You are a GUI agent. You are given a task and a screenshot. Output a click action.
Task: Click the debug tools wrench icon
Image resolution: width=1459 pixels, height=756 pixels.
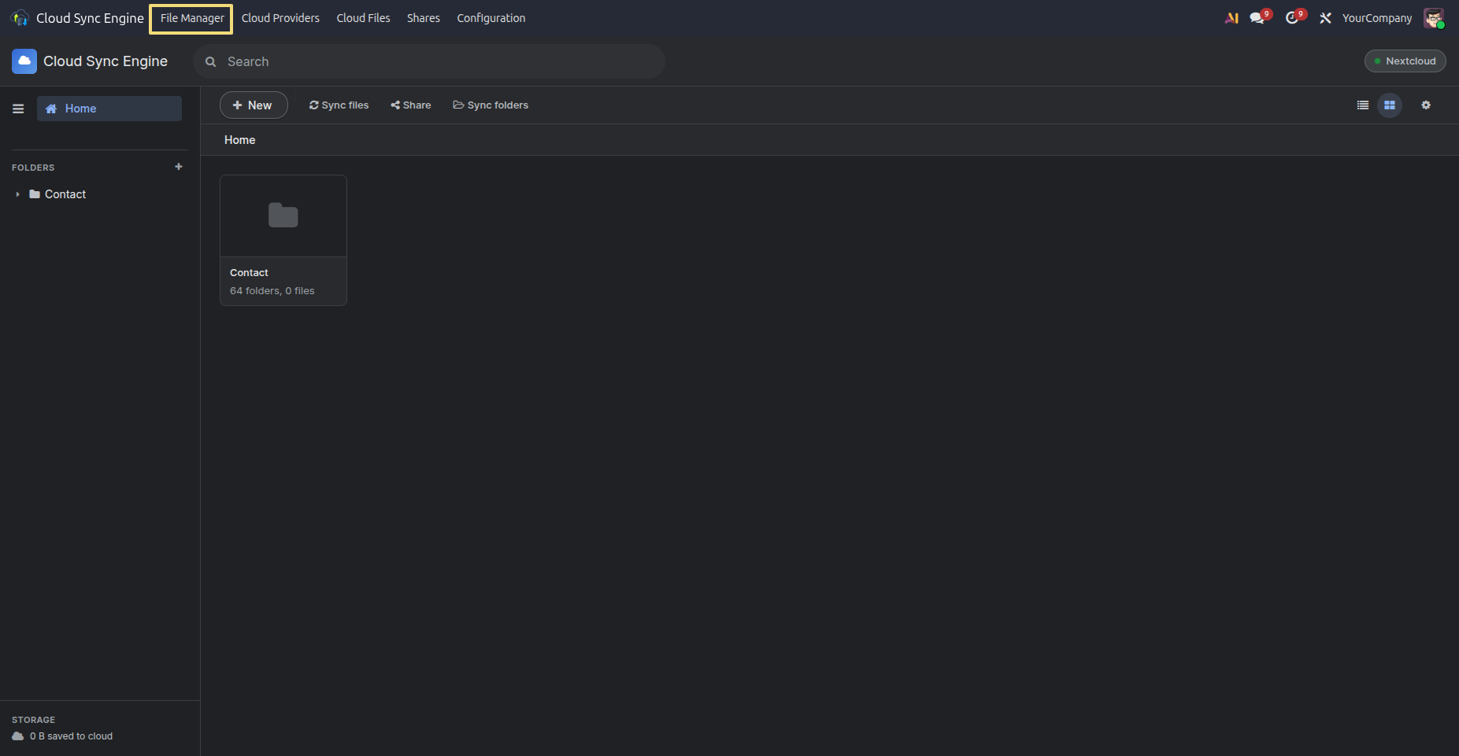coord(1326,18)
